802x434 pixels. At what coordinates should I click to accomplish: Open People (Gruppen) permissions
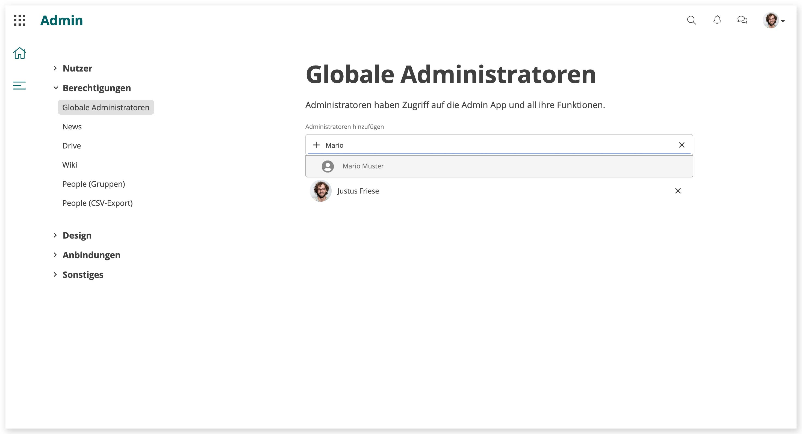click(94, 184)
